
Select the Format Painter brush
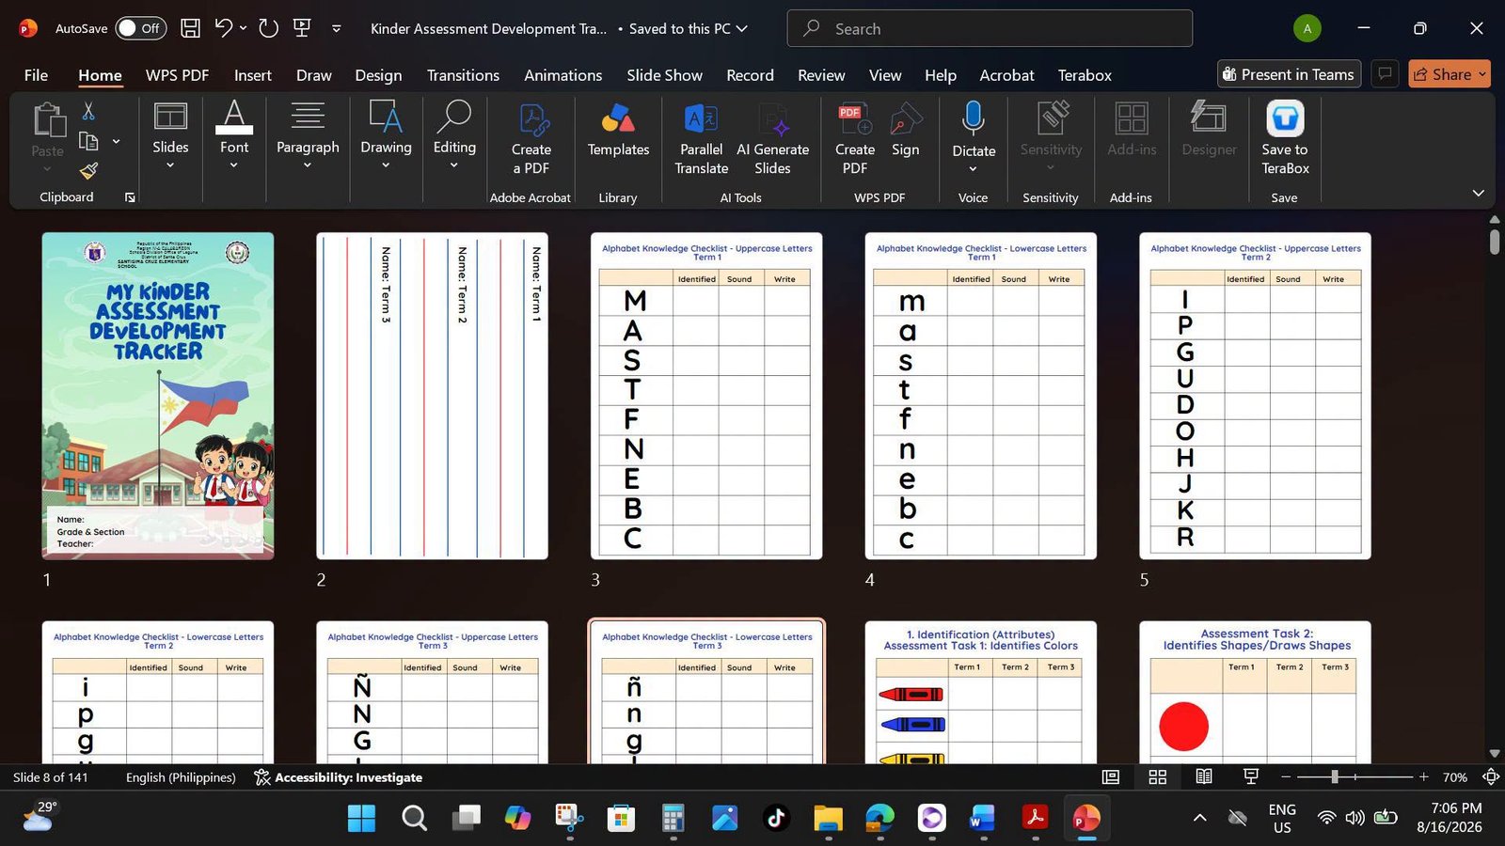point(88,171)
